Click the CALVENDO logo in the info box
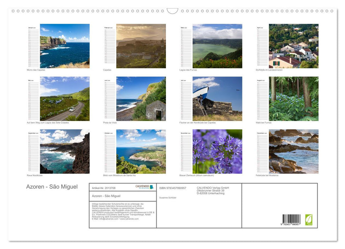Image resolution: width=345 pixels, height=249 pixels. click(144, 187)
